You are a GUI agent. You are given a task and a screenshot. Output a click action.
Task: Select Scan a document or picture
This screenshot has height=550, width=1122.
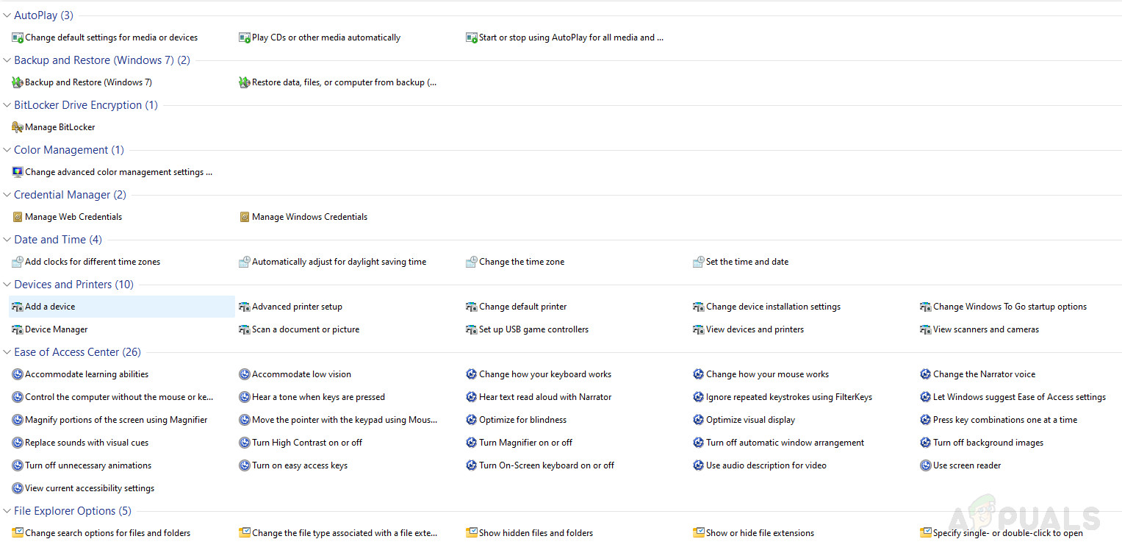pos(306,329)
